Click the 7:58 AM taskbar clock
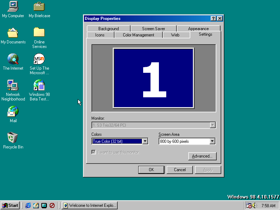The height and width of the screenshot is (210, 280). 268,206
